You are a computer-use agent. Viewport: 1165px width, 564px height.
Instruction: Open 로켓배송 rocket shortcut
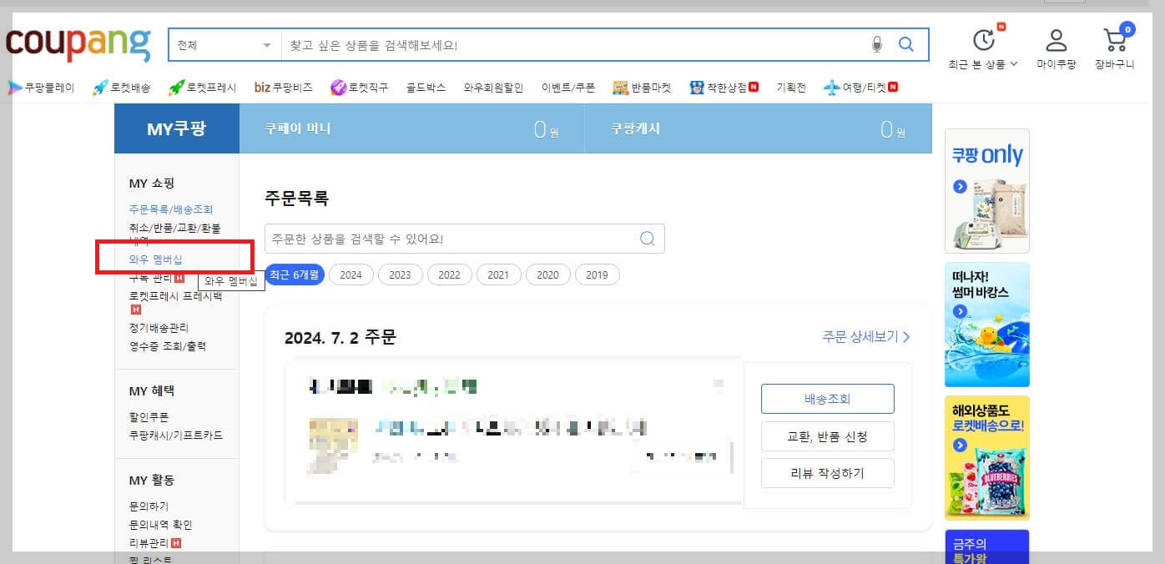(x=122, y=87)
